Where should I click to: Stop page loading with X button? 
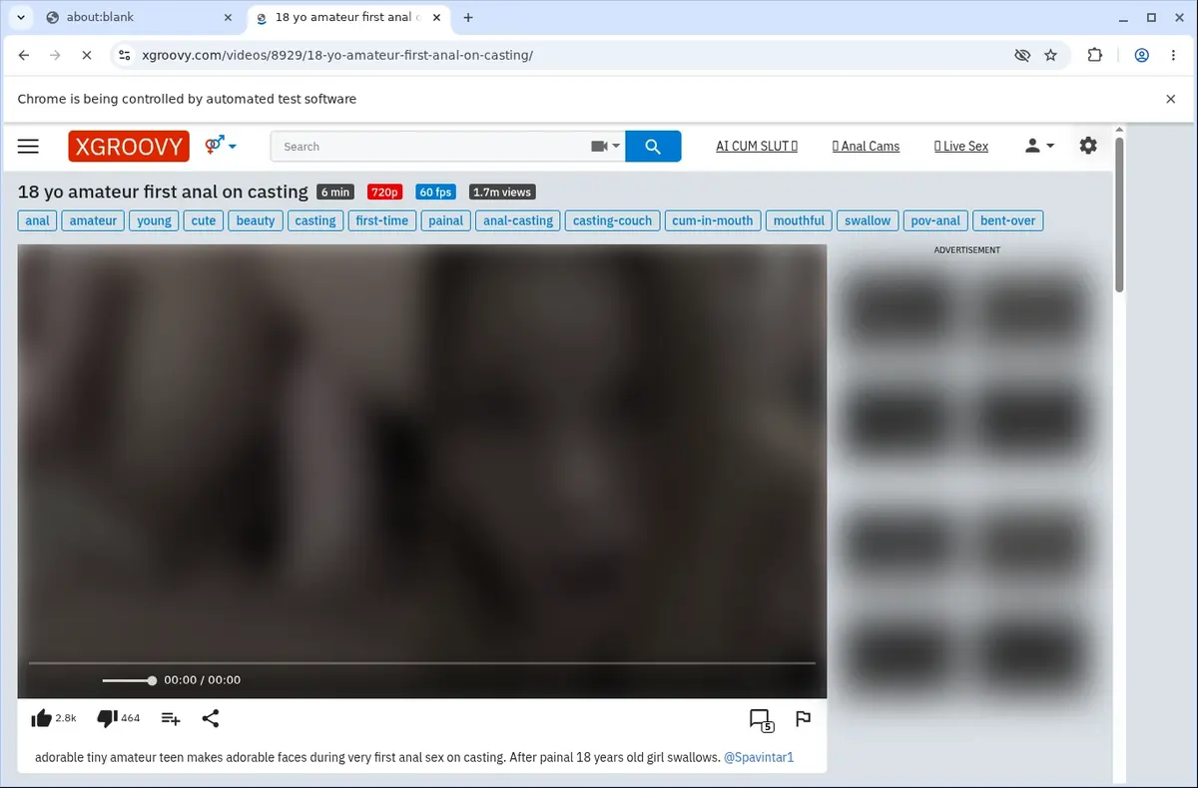click(86, 55)
